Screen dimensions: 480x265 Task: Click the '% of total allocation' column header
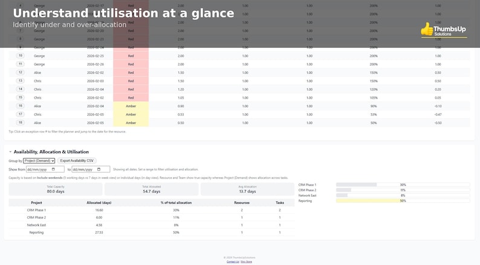pyautogui.click(x=176, y=203)
